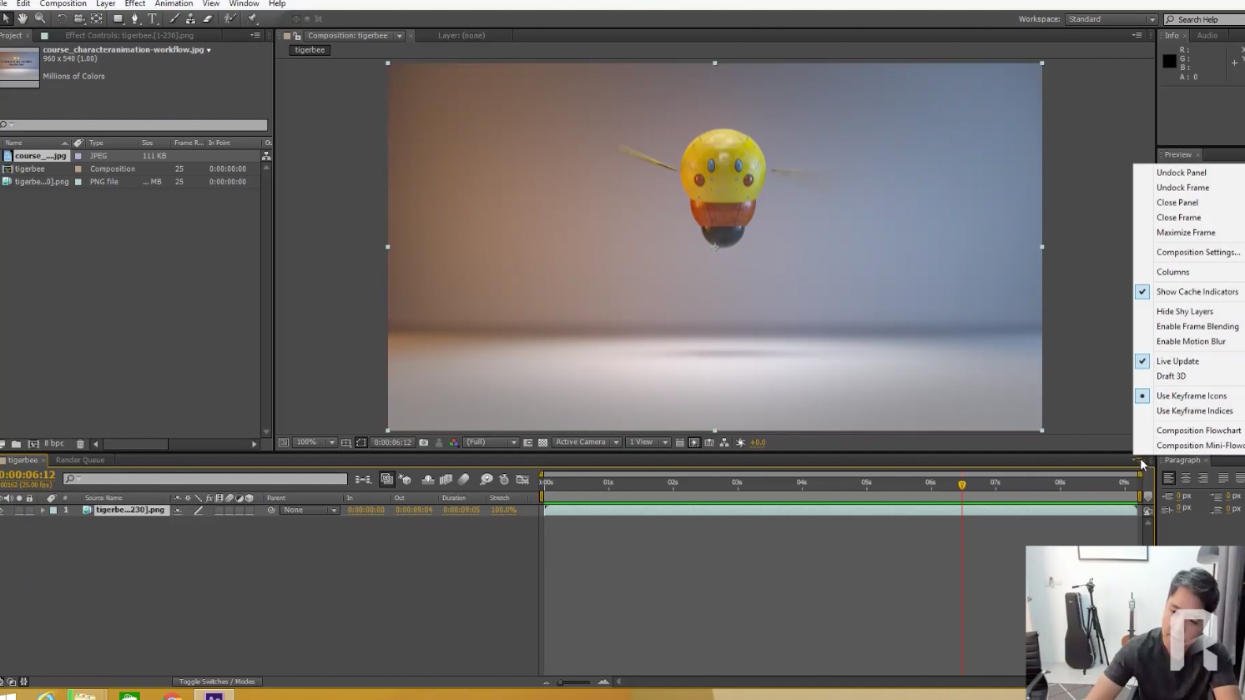
Task: Select Use Keyframe Indices option
Action: (1194, 410)
